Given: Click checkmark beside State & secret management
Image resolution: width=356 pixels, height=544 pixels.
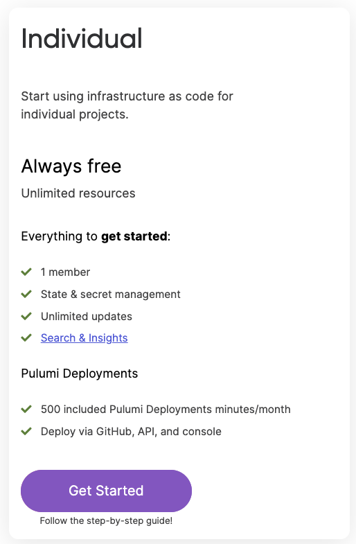Looking at the screenshot, I should point(26,294).
